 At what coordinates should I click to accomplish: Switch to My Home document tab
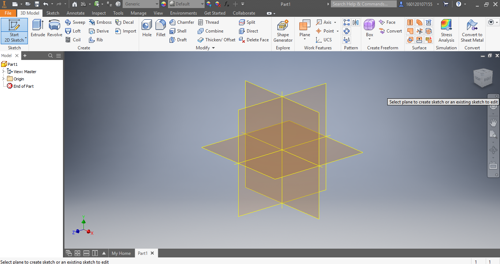point(121,253)
